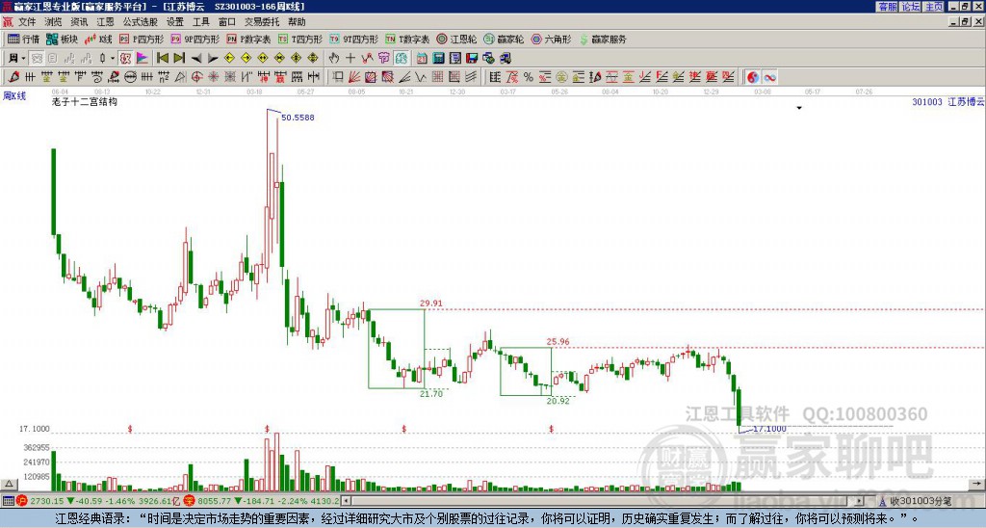Screen dimensions: 986x528
Task: Click the 301003 江苏博云 stock label
Action: pos(947,101)
